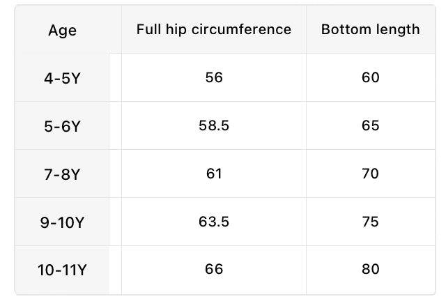Select the 7-8Y age row label
446x299 pixels.
pyautogui.click(x=62, y=174)
